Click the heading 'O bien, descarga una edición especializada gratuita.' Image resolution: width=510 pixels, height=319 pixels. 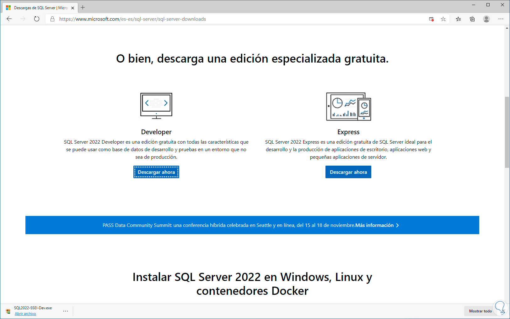[x=252, y=59]
